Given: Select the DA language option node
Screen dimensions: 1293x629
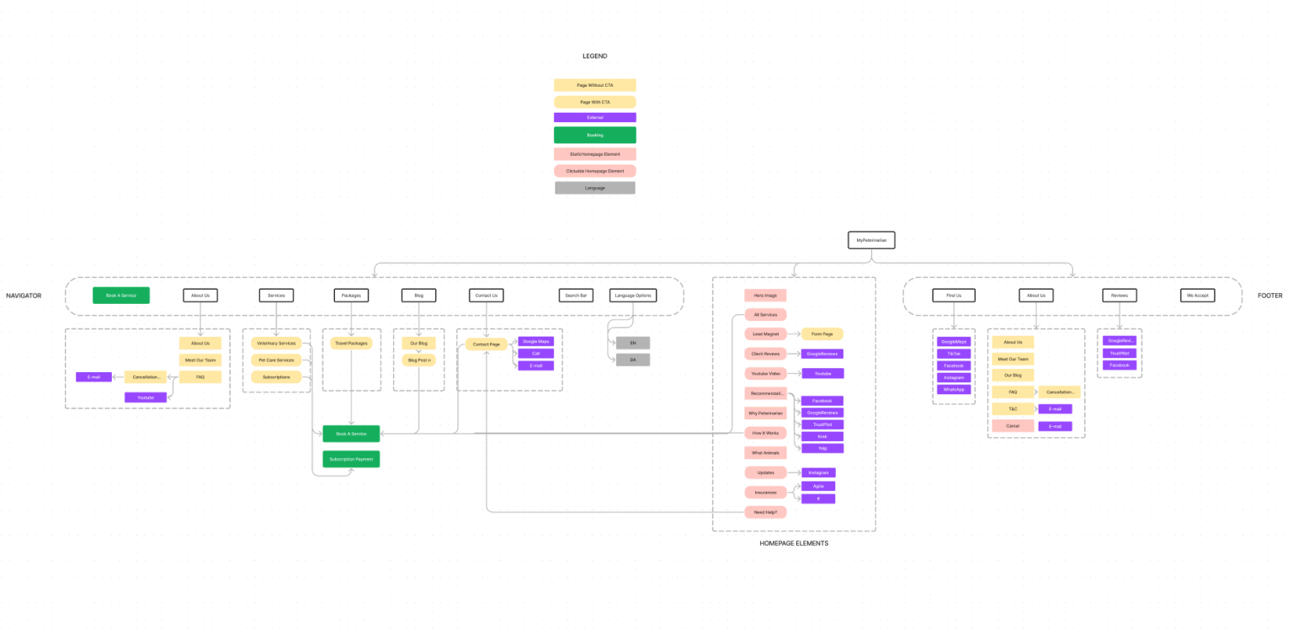Looking at the screenshot, I should [632, 359].
